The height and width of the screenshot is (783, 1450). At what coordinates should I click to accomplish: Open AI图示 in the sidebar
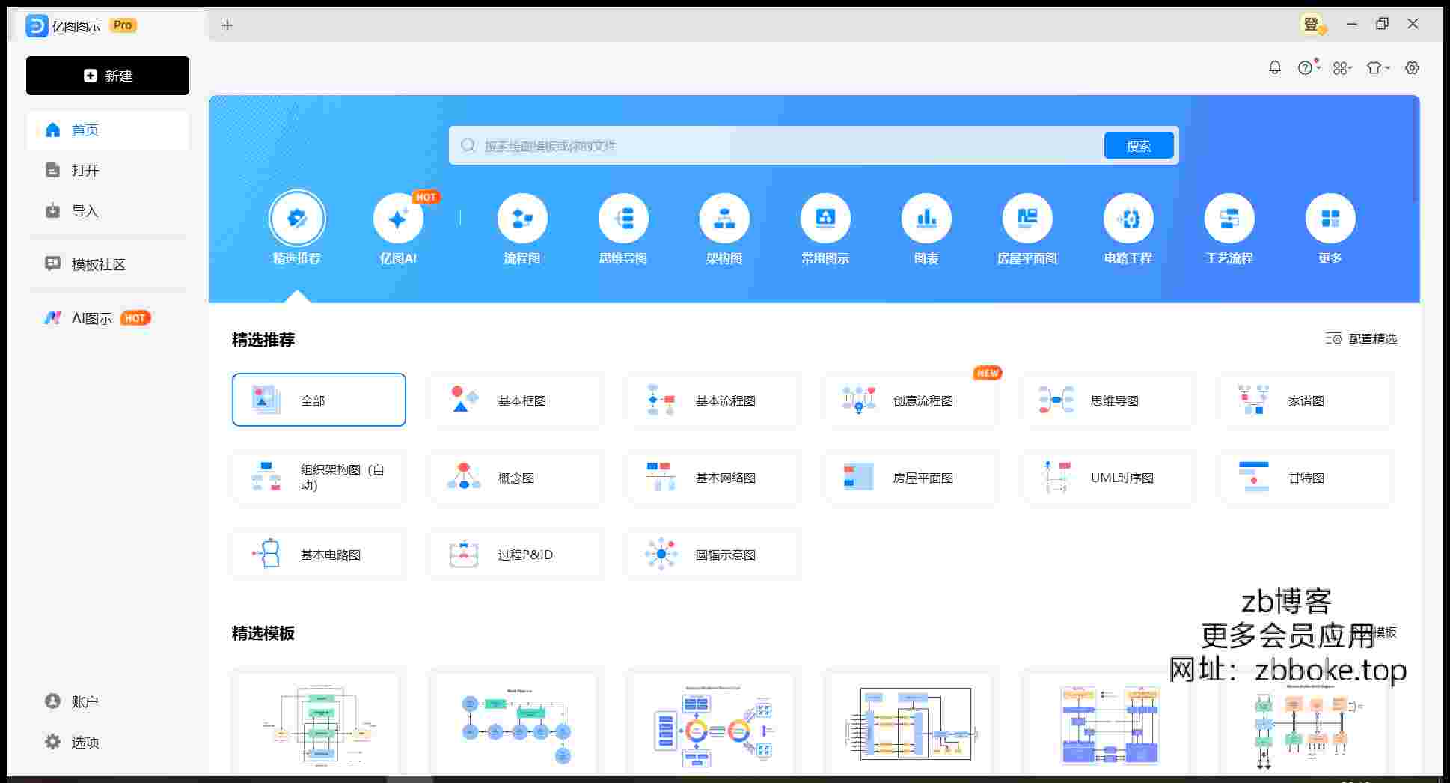click(x=108, y=318)
